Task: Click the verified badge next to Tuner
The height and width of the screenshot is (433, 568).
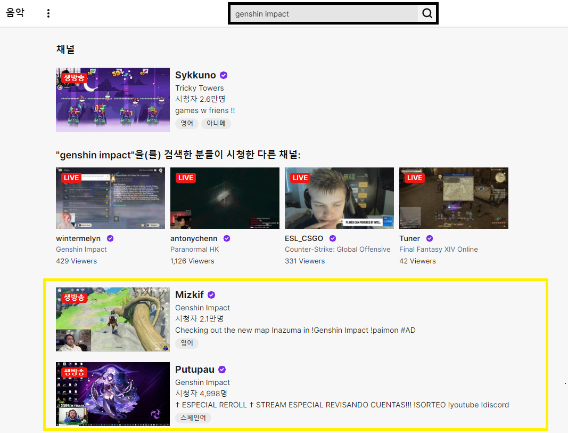Action: 430,238
